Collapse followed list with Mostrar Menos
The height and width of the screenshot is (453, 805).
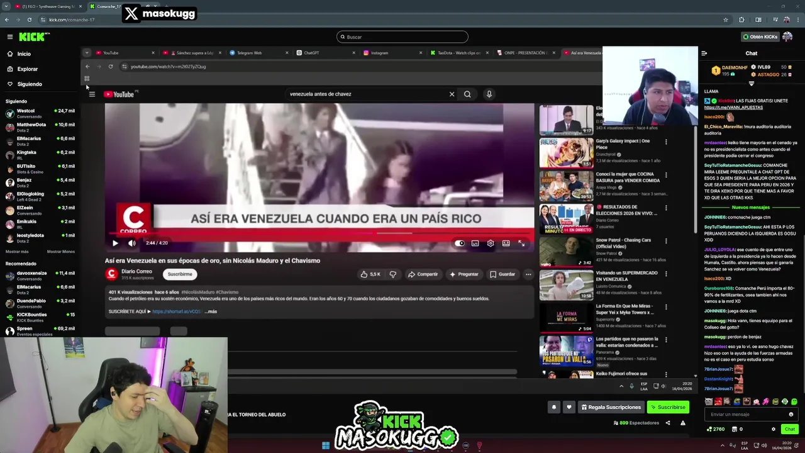pos(61,252)
